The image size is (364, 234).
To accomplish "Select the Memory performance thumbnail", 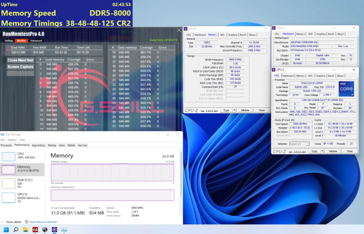I will (8, 170).
